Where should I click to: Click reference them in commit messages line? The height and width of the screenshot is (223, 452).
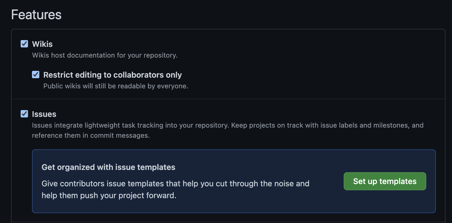click(91, 135)
